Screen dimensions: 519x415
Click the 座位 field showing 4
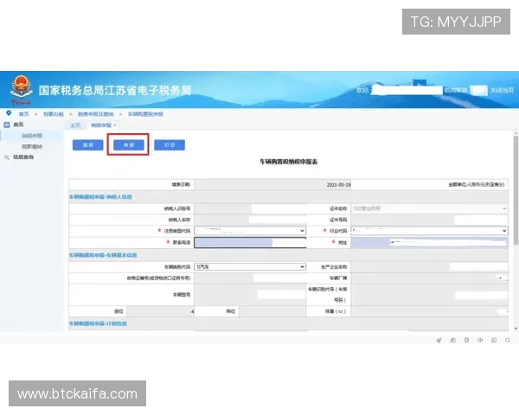click(x=160, y=311)
